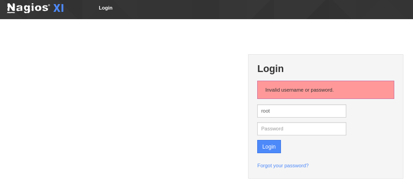This screenshot has width=413, height=186.
Task: Click the Login heading in the form
Action: (270, 68)
